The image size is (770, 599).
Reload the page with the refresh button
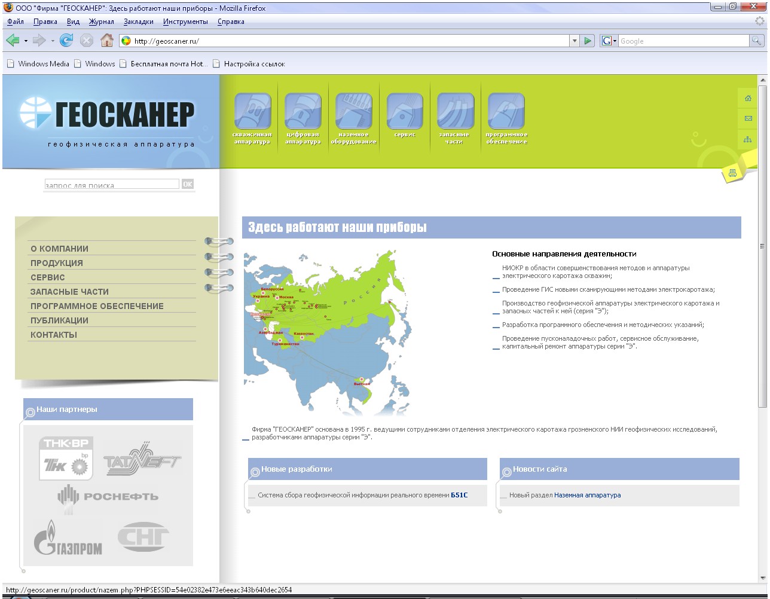(66, 41)
